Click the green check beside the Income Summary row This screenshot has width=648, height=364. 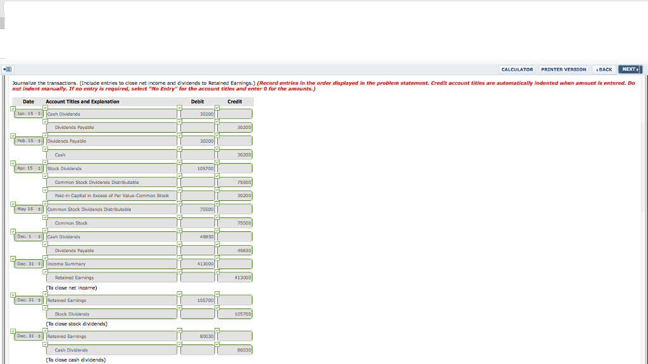[x=13, y=259]
